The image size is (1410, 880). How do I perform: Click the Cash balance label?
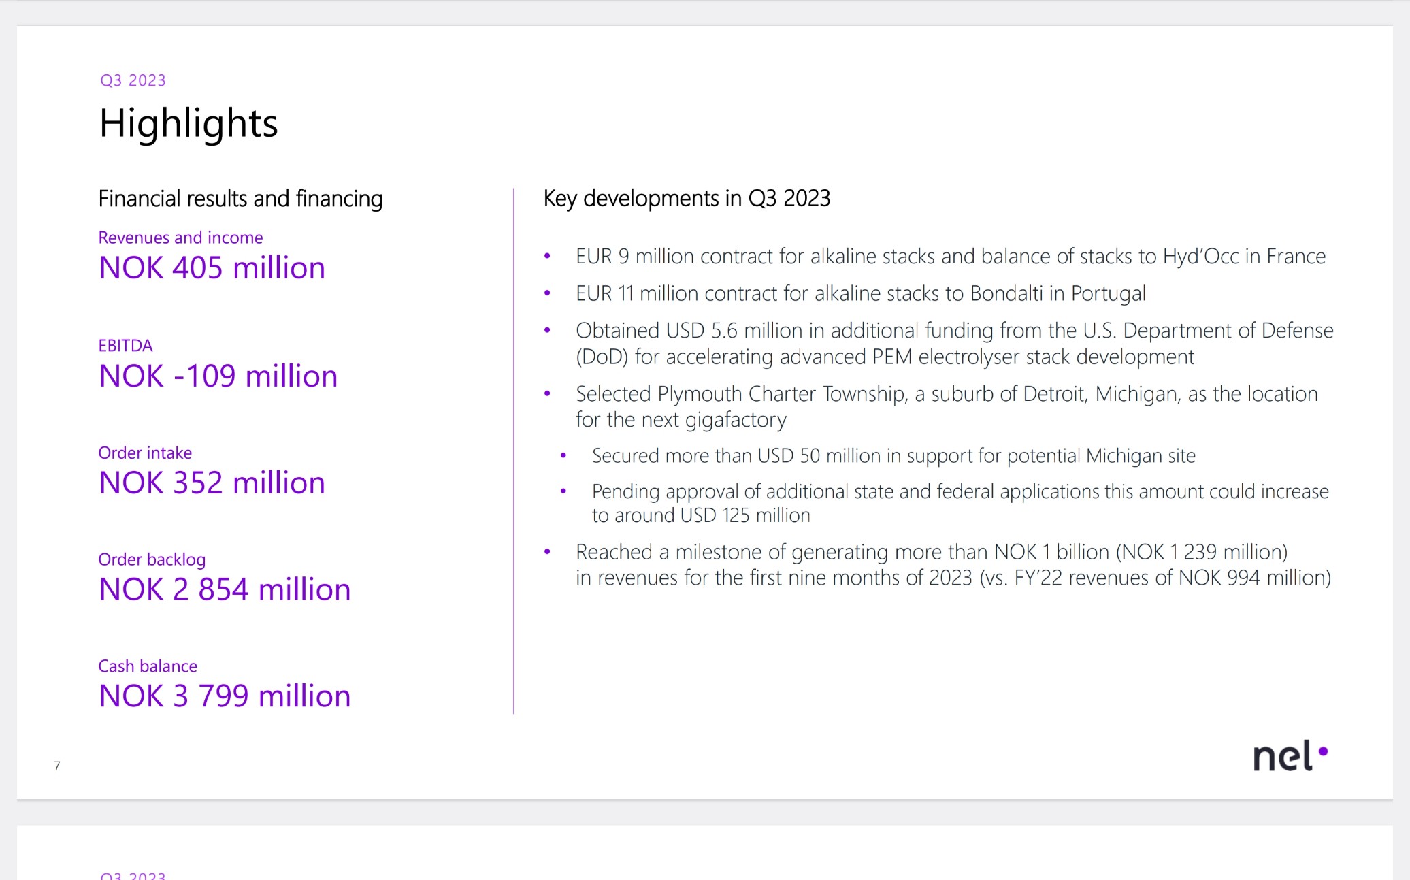pos(148,666)
